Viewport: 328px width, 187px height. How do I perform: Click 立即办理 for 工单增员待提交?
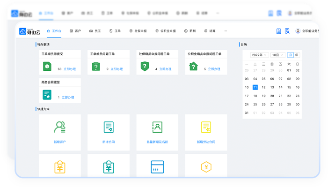point(70,69)
